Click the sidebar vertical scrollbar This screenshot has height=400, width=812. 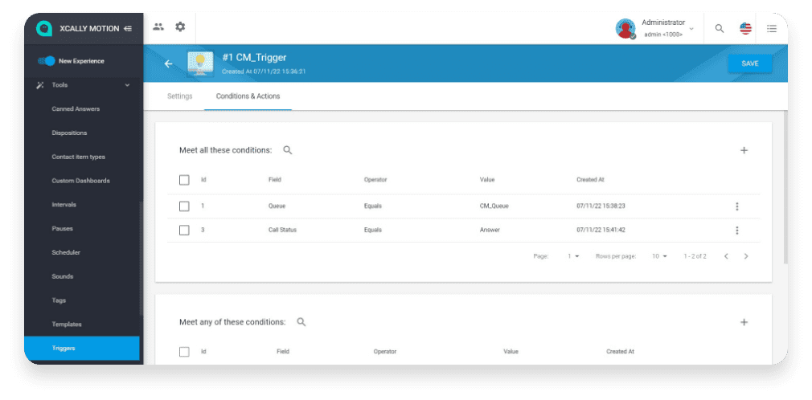[x=141, y=259]
